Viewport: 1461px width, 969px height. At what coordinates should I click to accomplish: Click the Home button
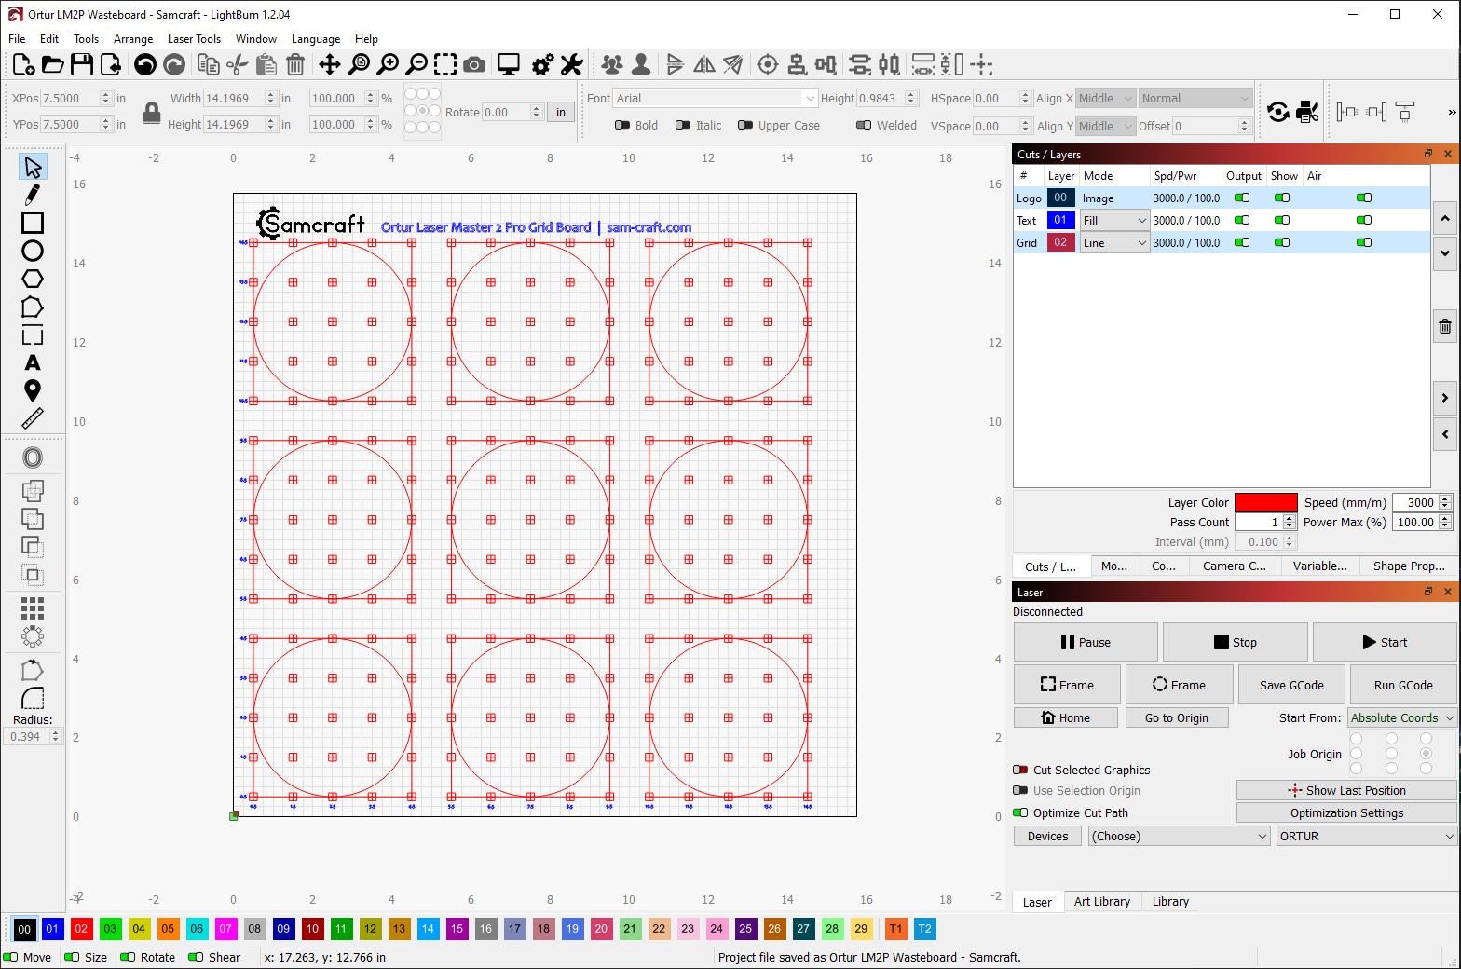(1066, 717)
